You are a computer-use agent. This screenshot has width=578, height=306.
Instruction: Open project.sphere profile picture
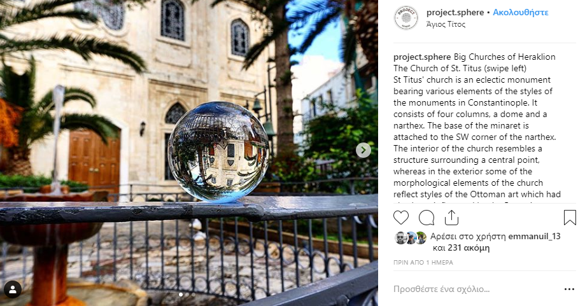pyautogui.click(x=406, y=17)
